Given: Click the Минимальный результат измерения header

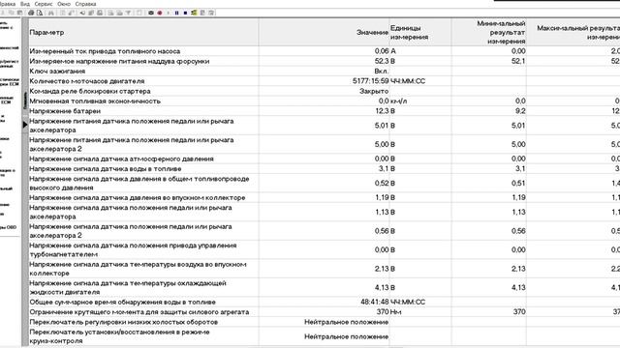Looking at the screenshot, I should pyautogui.click(x=488, y=32).
